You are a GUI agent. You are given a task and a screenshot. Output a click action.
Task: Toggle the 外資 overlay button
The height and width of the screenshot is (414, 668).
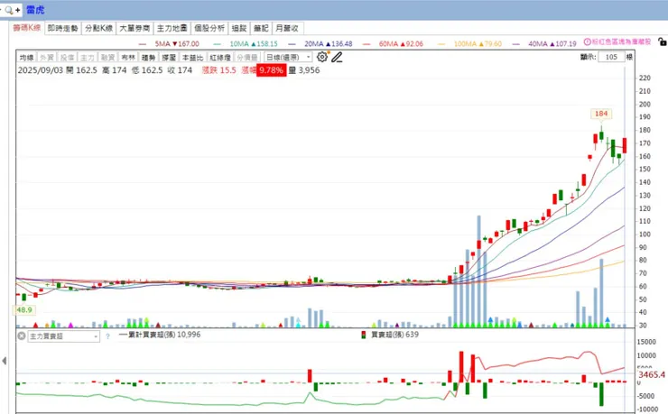click(46, 57)
